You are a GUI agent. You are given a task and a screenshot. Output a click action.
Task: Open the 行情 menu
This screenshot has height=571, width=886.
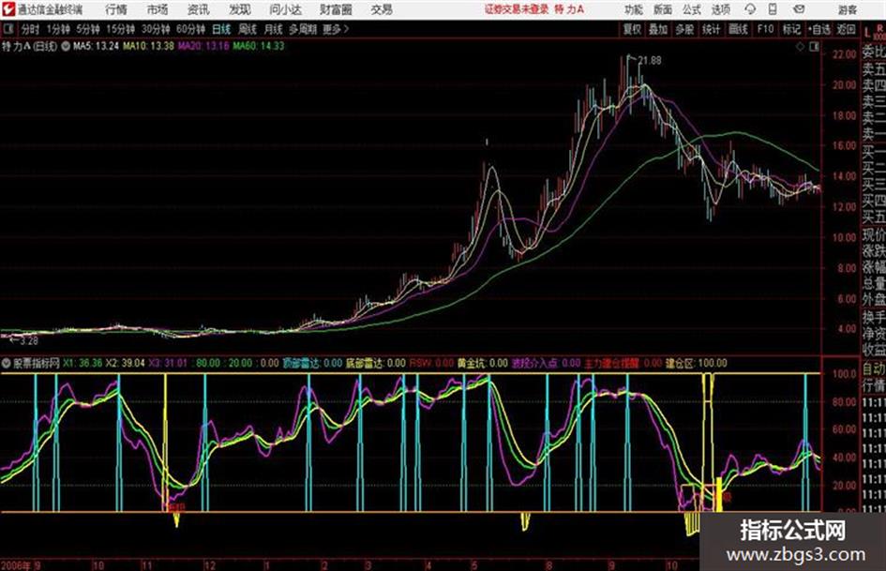click(116, 9)
